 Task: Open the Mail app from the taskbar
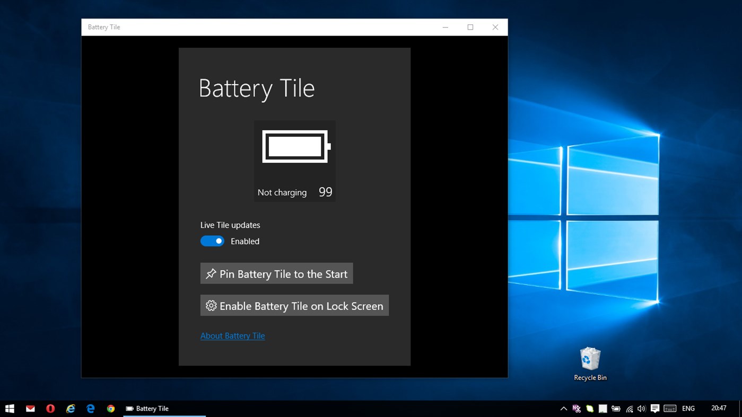30,409
